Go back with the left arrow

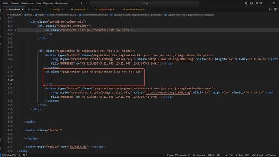82,3
